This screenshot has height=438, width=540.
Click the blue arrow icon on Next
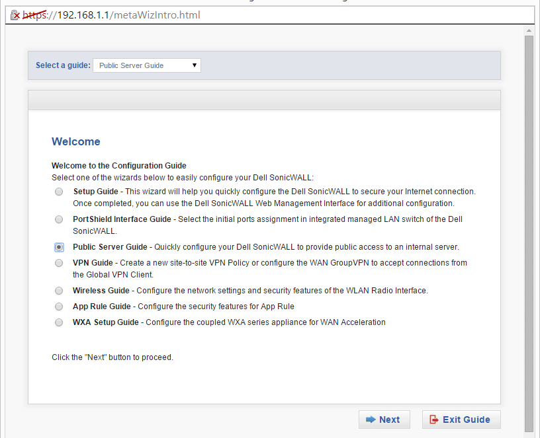click(371, 420)
